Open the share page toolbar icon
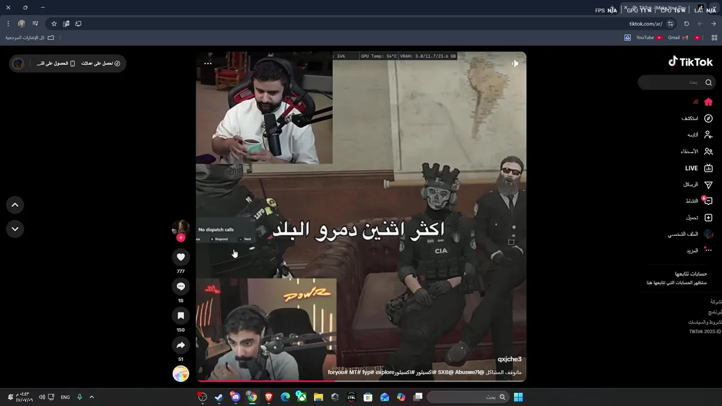 78,24
